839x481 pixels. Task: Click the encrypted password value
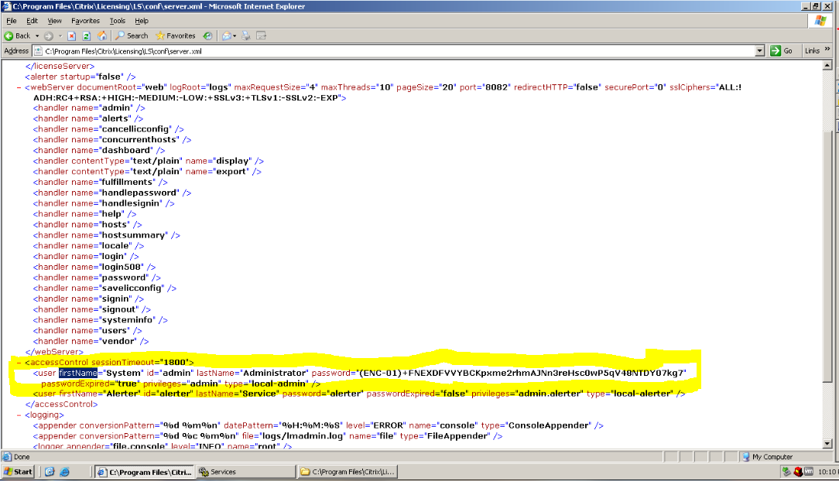[x=522, y=373]
